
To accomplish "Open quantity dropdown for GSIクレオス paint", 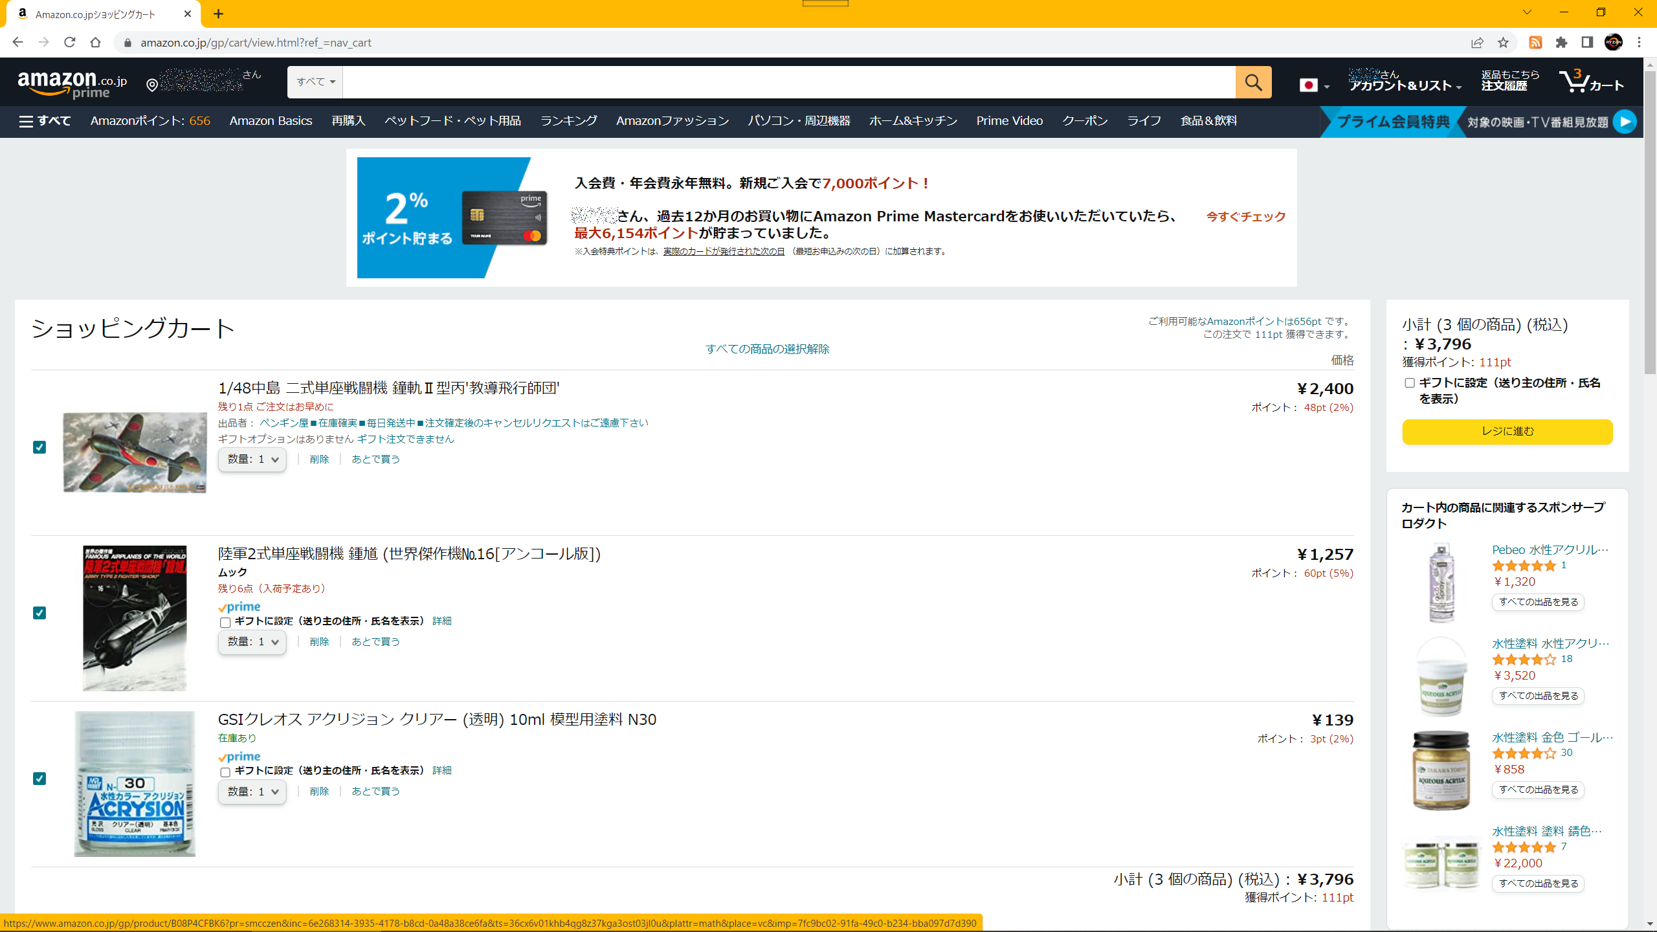I will click(252, 792).
